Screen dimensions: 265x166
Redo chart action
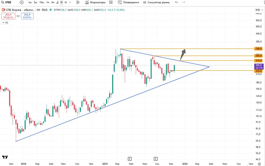coord(184,2)
